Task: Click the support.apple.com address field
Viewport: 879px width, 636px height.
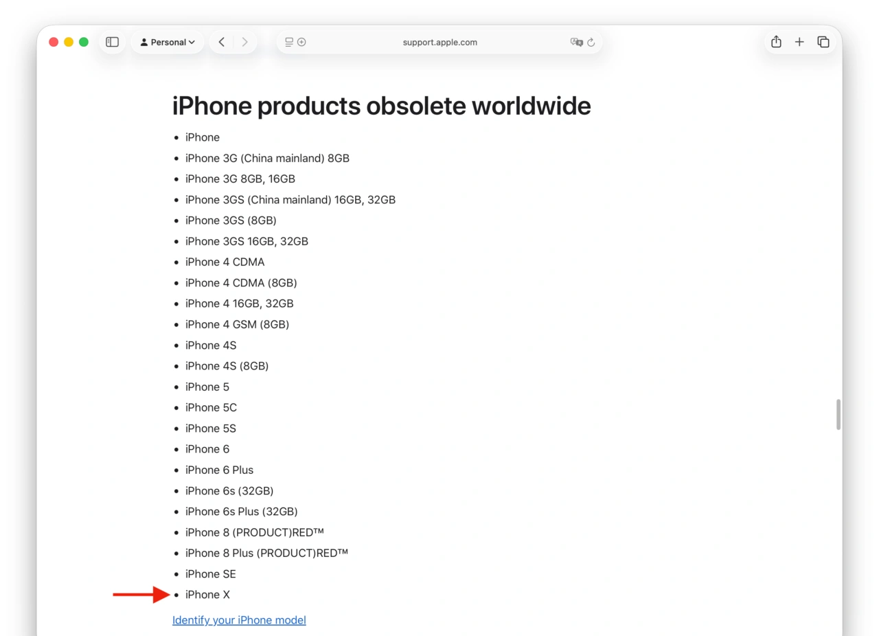Action: [439, 42]
